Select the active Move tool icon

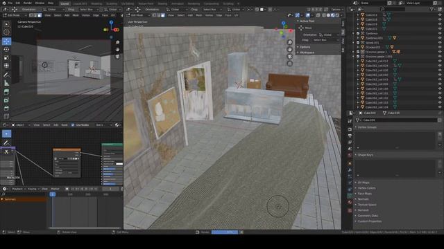(6, 41)
